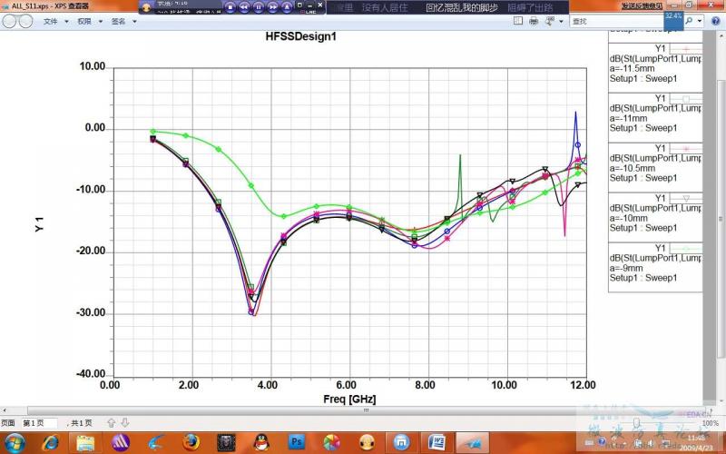Image resolution: width=726 pixels, height=454 pixels.
Task: Open the purple round app on the taskbar
Action: (121, 443)
